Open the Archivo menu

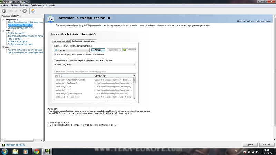tap(5, 6)
